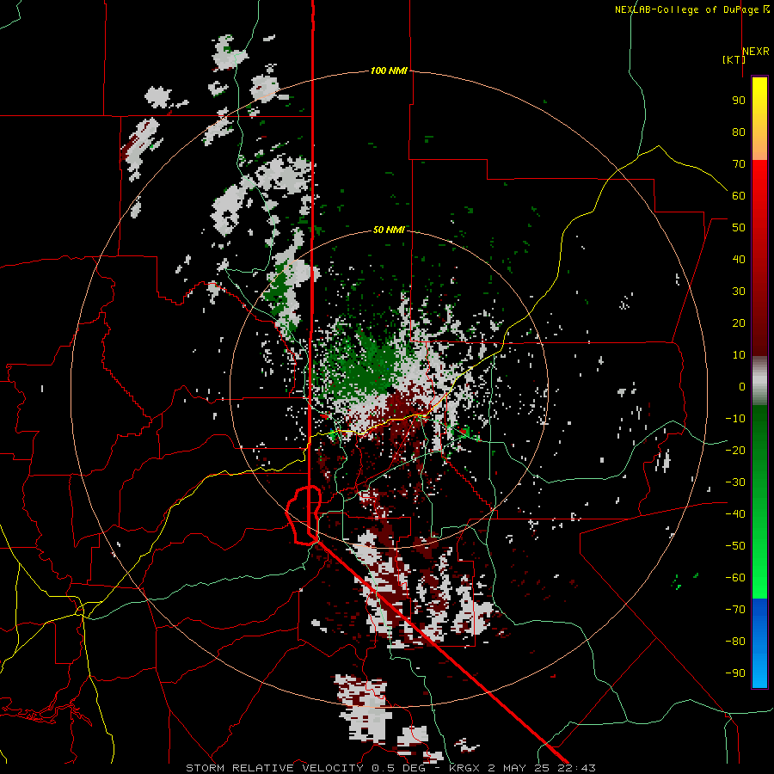Viewport: 774px width, 774px height.
Task: Click the -60 value on the velocity scale
Action: coord(735,578)
